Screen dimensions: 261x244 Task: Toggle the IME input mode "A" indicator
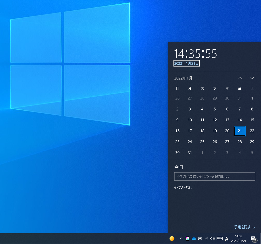[226, 239]
